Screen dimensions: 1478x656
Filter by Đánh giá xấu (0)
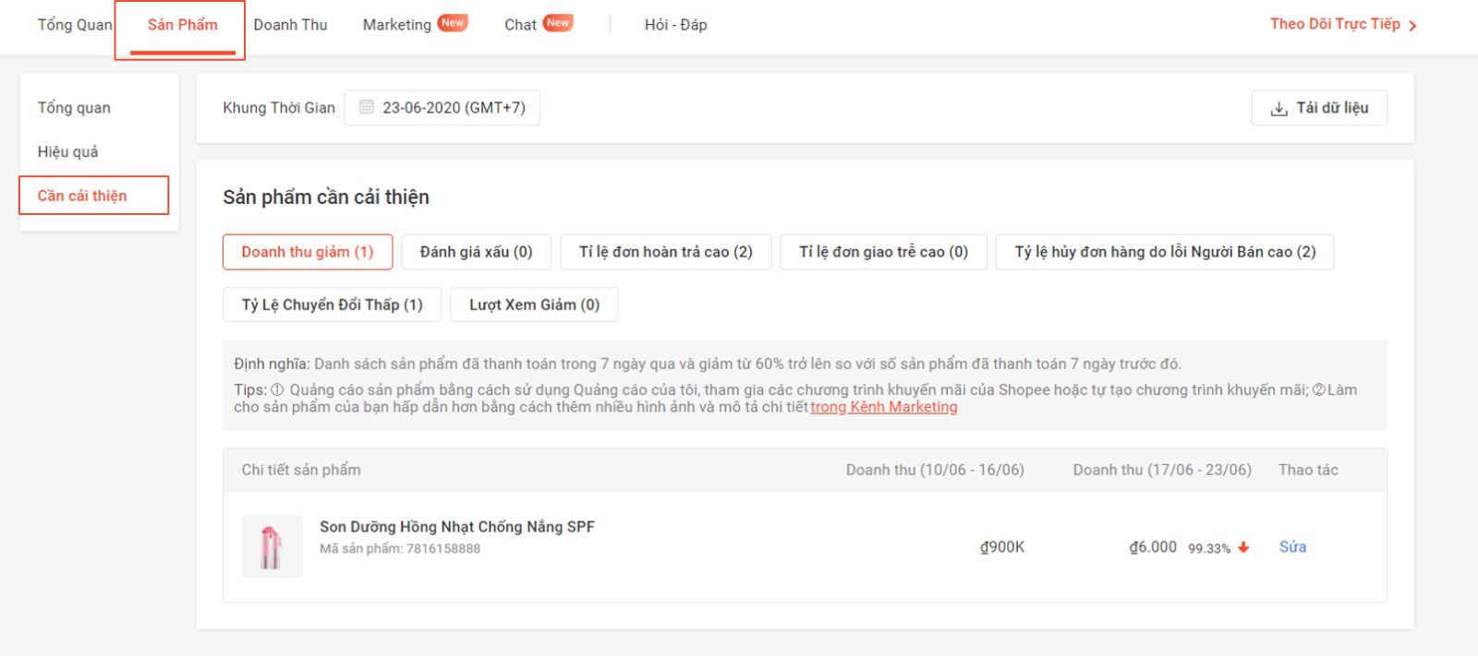pyautogui.click(x=476, y=252)
